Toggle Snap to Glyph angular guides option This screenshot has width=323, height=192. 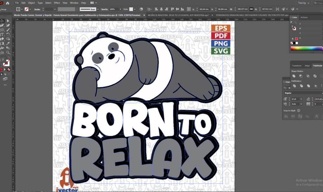[317, 116]
